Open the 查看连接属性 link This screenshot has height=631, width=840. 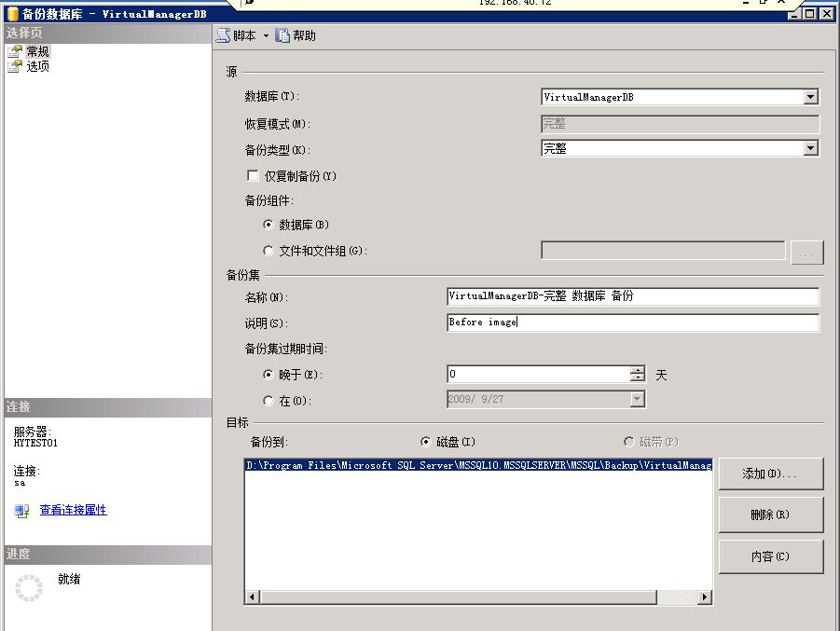coord(73,510)
